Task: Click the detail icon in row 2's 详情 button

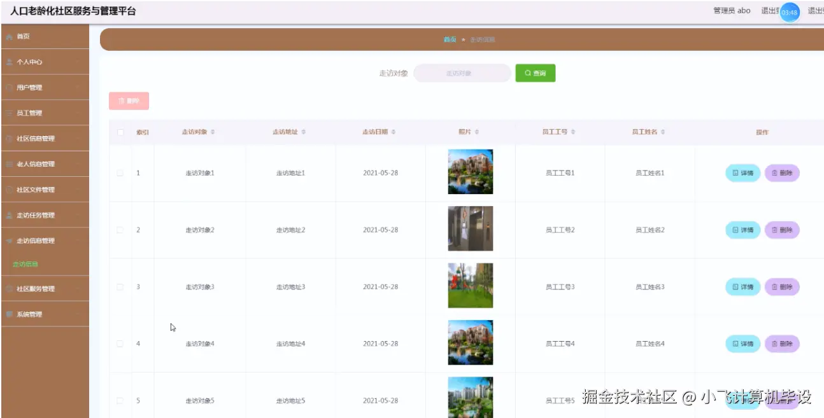Action: click(735, 230)
